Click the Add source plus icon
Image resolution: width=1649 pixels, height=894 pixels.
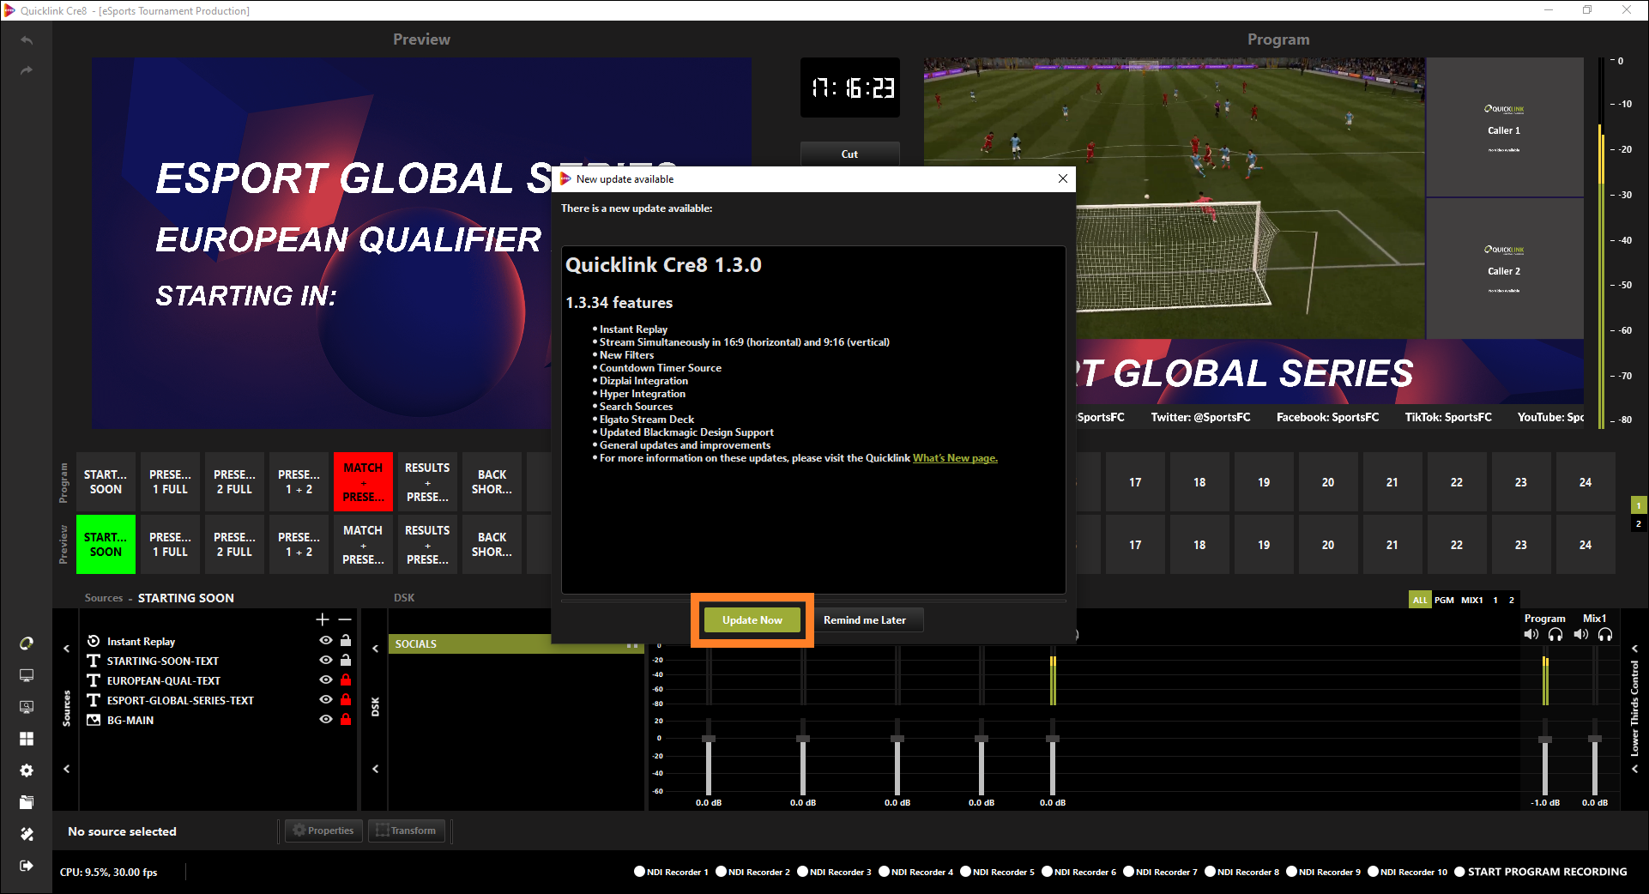tap(323, 619)
